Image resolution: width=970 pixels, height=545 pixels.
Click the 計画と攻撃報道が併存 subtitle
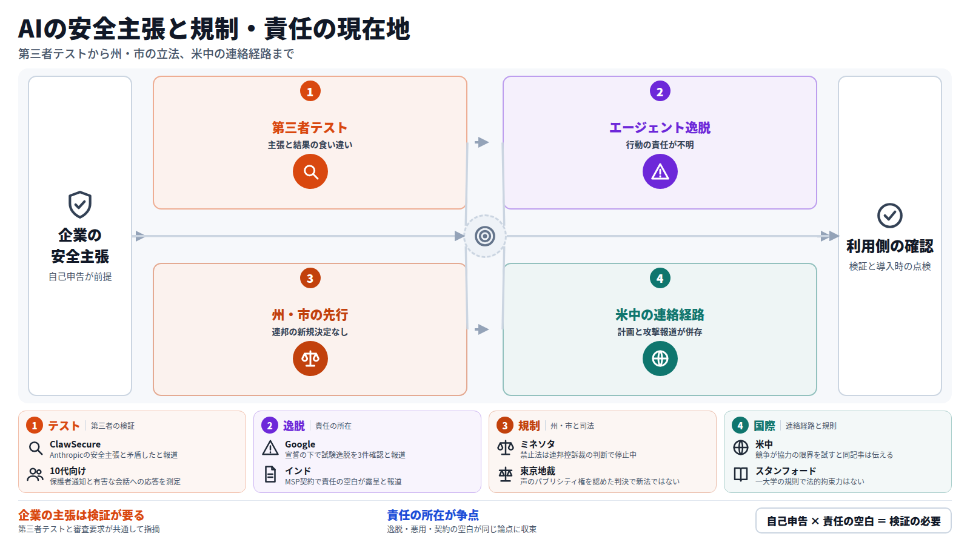tap(660, 332)
